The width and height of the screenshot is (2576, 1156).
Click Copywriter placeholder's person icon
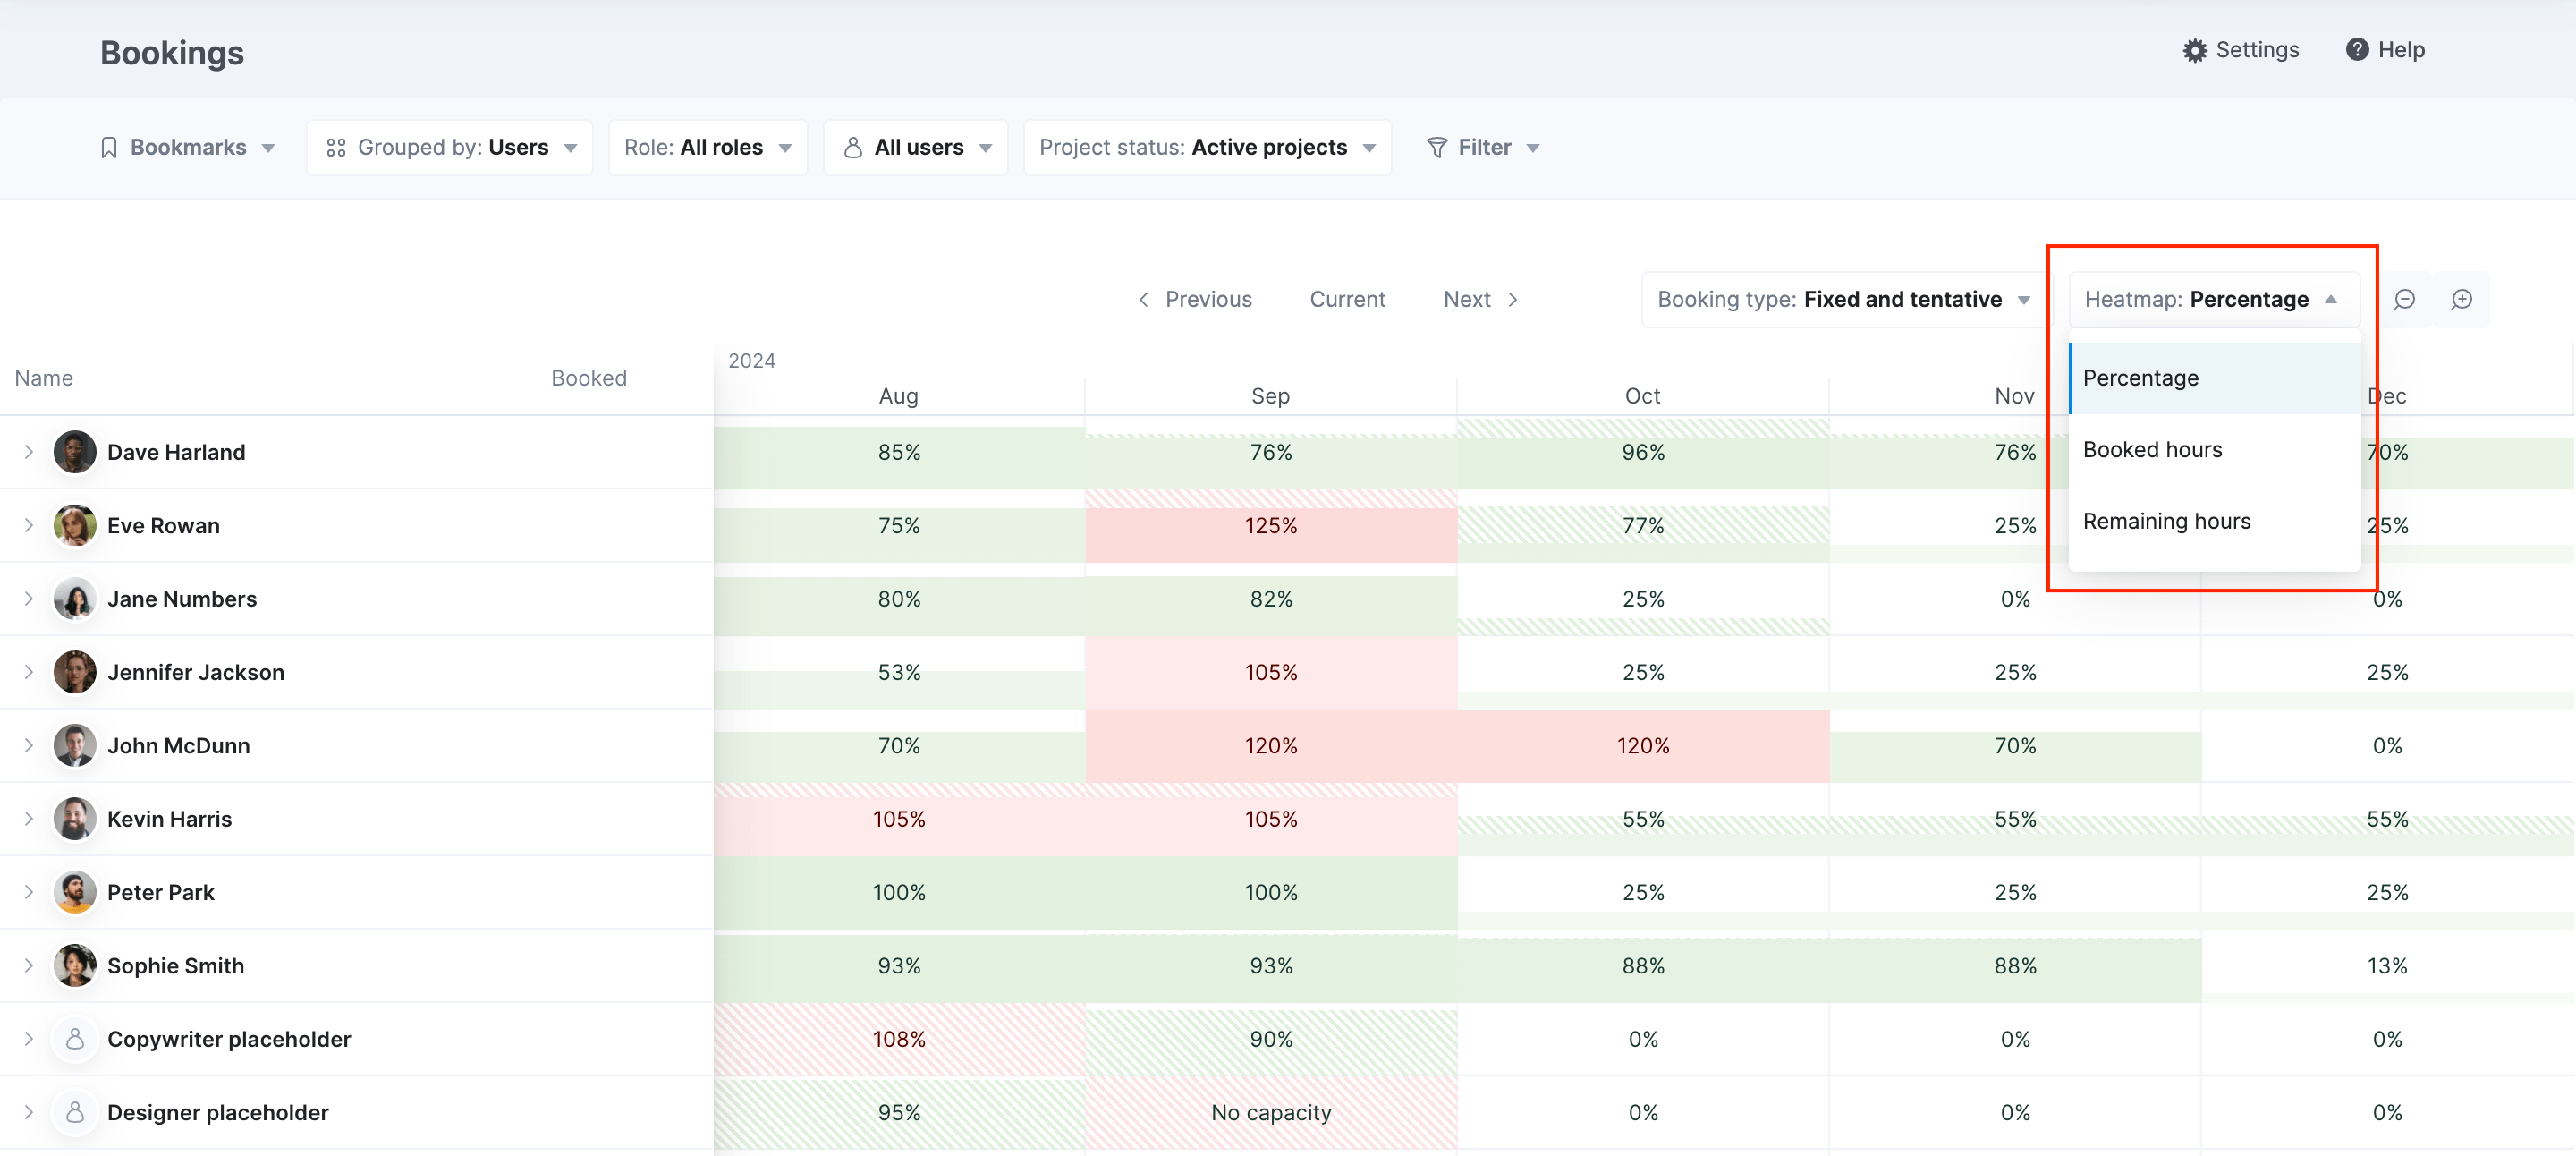point(75,1039)
